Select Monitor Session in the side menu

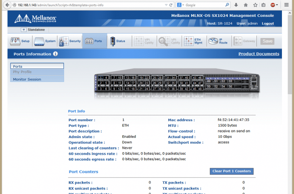point(37,79)
